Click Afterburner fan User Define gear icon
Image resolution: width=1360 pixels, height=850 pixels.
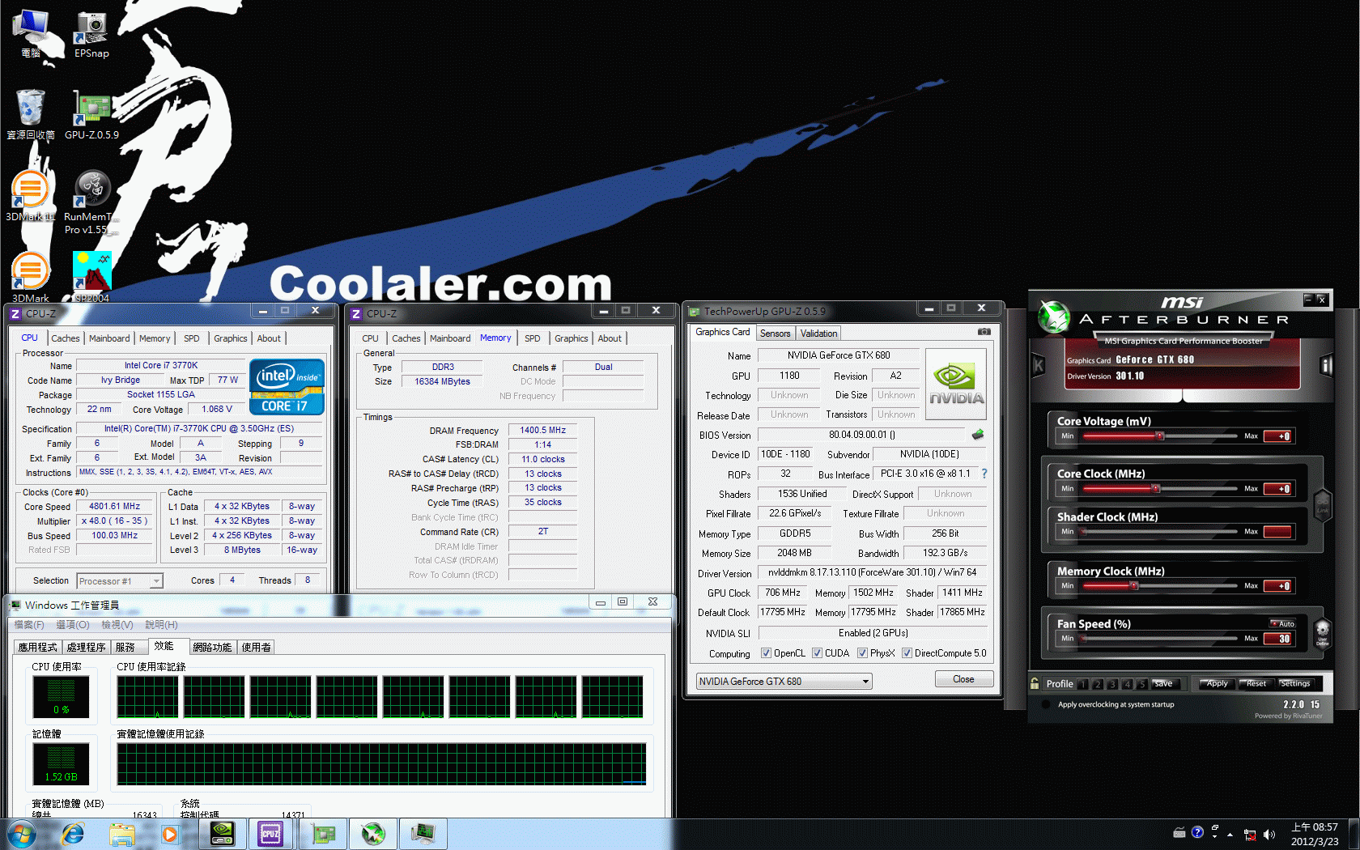[1322, 631]
